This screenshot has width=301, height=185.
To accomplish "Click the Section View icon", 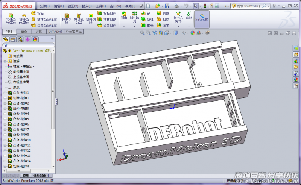I will click(161, 33).
